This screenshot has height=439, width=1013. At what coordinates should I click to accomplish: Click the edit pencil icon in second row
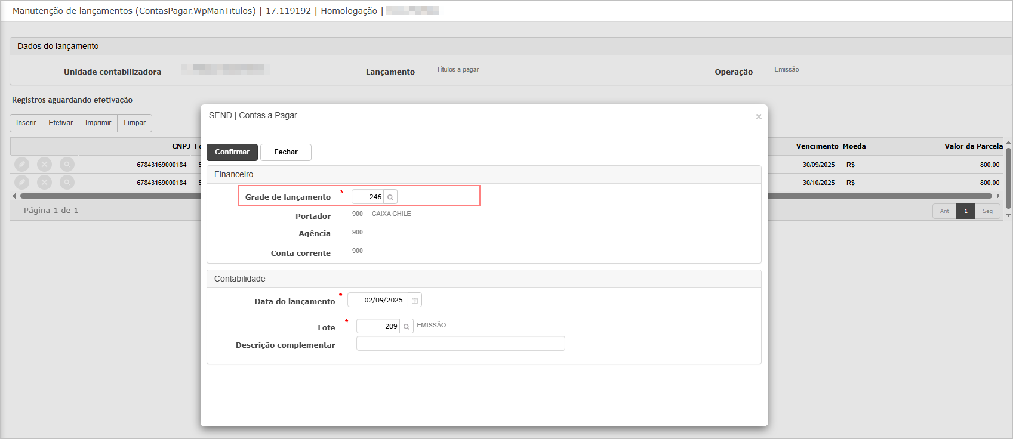click(21, 183)
